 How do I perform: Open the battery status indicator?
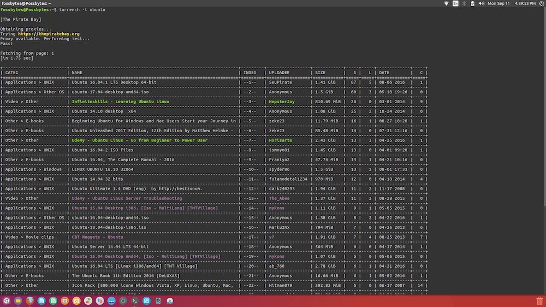click(472, 4)
